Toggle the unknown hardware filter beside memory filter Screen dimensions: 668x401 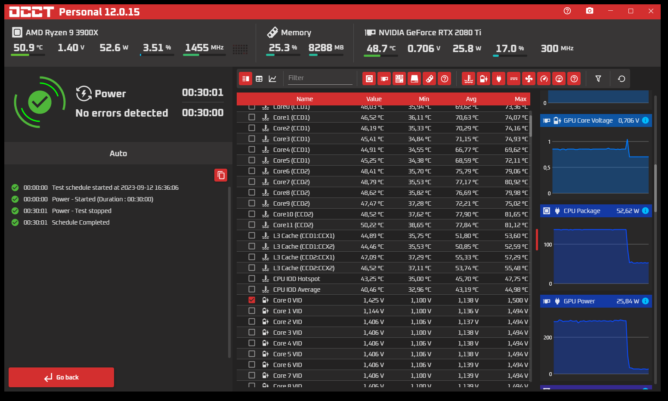[445, 79]
